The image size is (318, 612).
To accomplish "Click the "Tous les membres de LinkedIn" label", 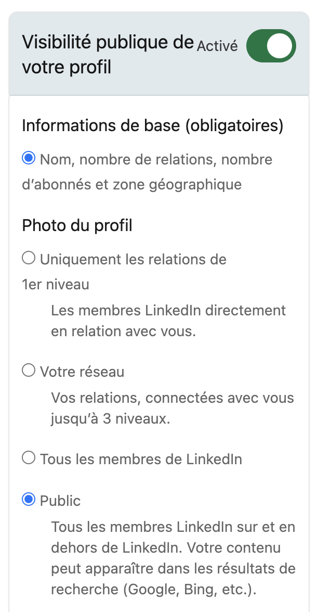I will tap(141, 459).
